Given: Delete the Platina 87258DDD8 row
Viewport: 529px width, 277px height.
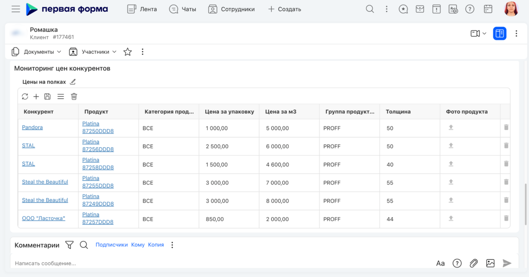Looking at the screenshot, I should point(506,164).
